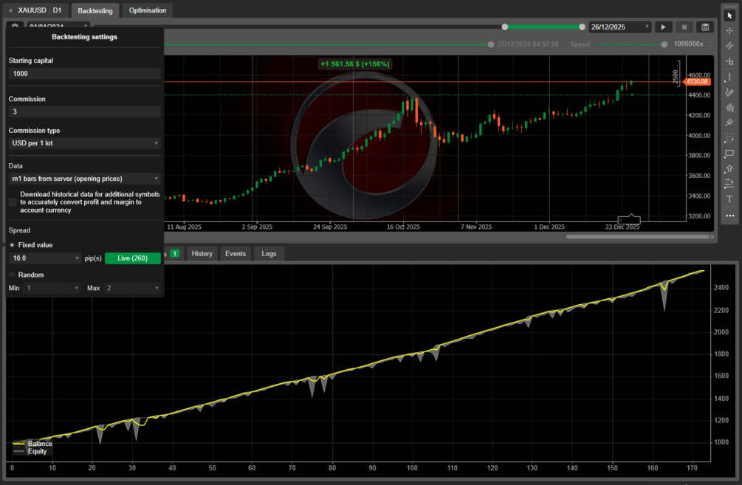Open the Logs tab

[x=269, y=254]
